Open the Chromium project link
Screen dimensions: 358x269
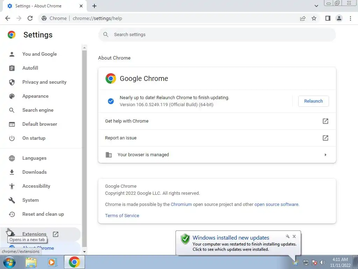point(181,204)
